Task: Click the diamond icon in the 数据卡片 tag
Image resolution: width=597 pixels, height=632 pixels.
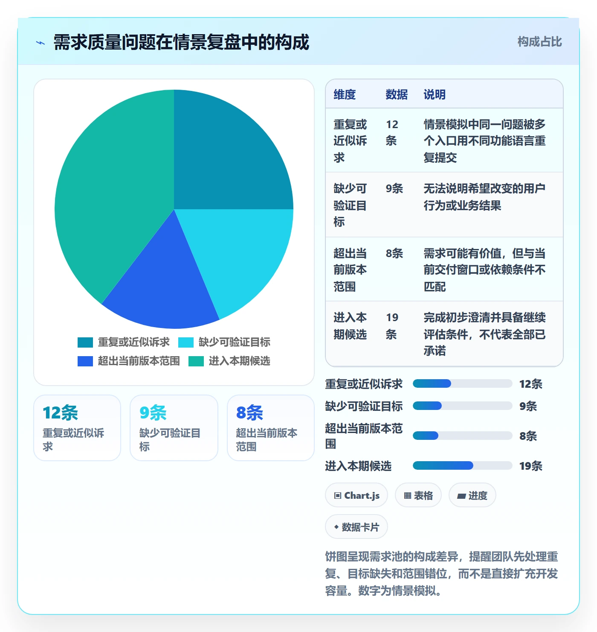Action: click(336, 527)
